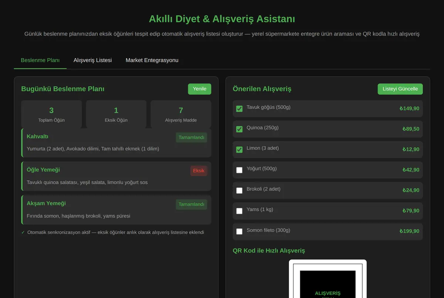Click the Somon fileto (300g) label
The image size is (444, 298).
click(x=268, y=230)
